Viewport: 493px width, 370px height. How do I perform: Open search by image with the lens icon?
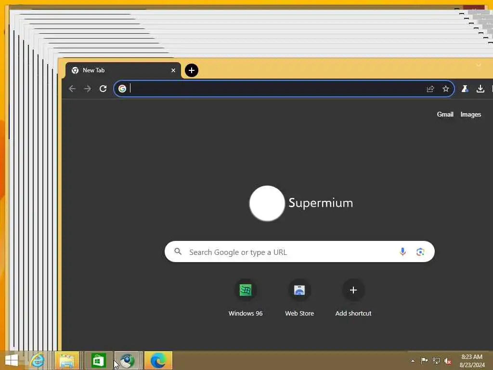pos(420,251)
